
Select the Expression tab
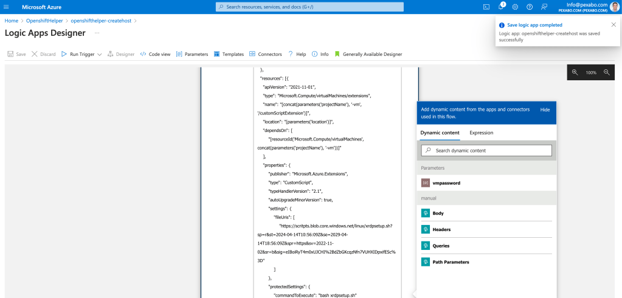click(481, 133)
